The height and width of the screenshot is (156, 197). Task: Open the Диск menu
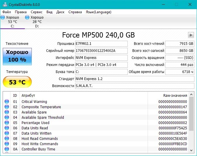pos(60,12)
